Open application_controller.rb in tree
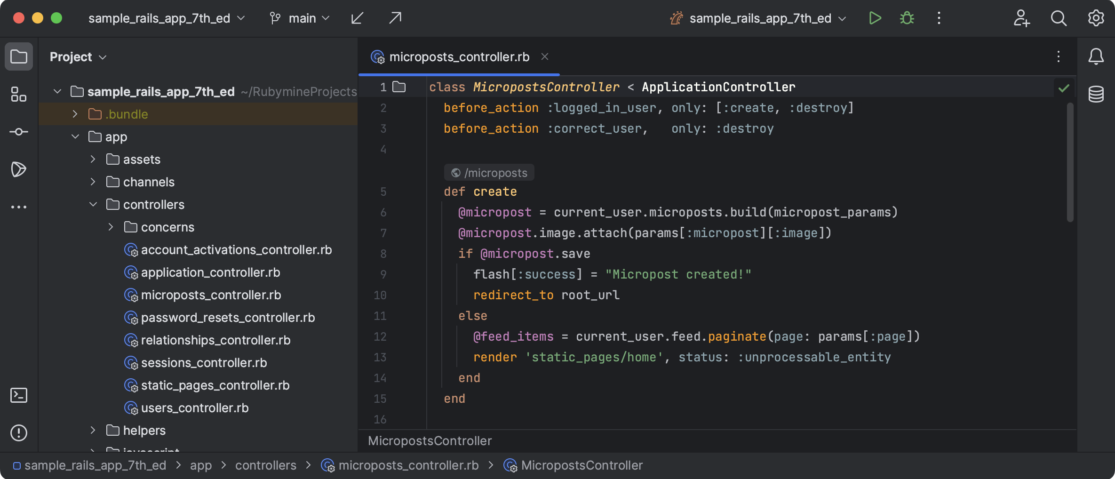The height and width of the screenshot is (479, 1115). (x=202, y=272)
